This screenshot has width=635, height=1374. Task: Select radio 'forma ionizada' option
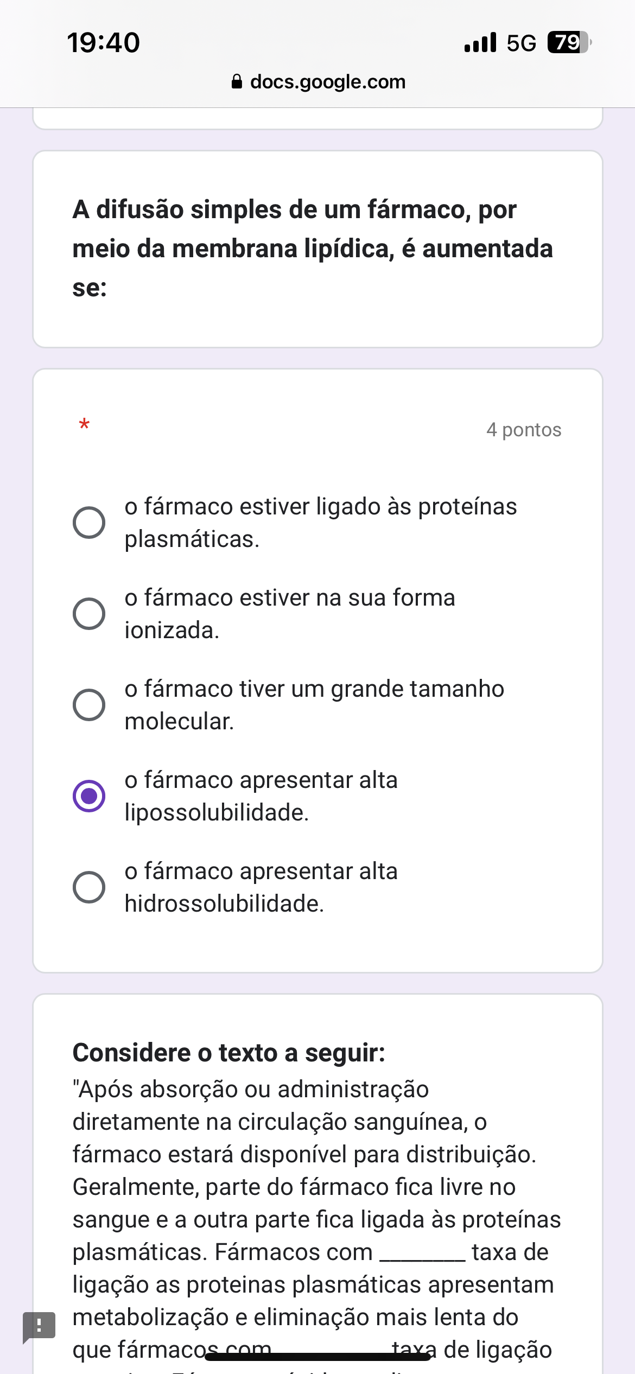tap(89, 614)
